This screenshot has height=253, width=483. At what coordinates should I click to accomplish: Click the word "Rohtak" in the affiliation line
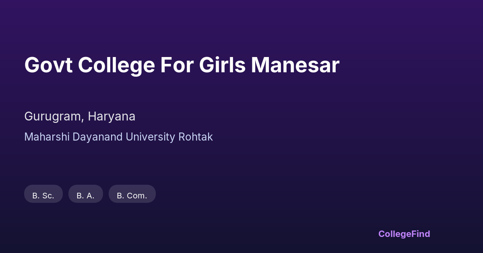pyautogui.click(x=196, y=137)
